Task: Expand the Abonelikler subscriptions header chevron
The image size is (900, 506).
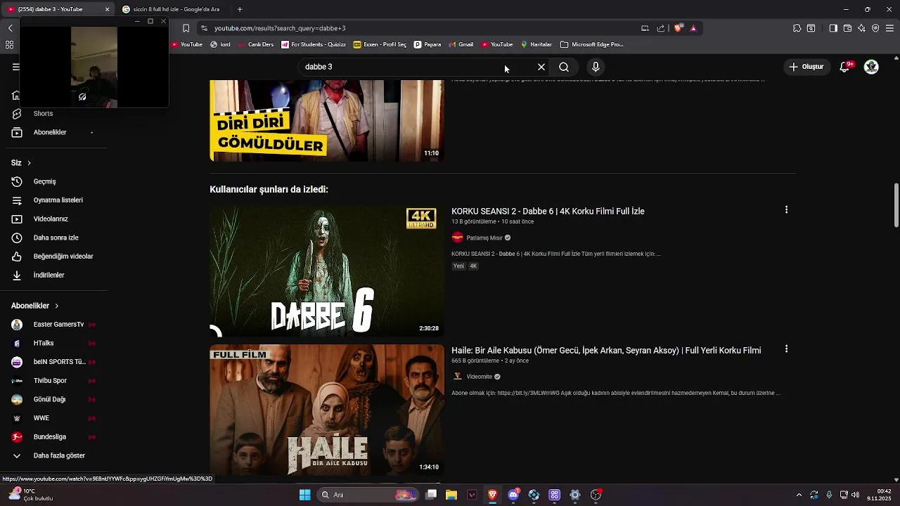Action: point(56,306)
